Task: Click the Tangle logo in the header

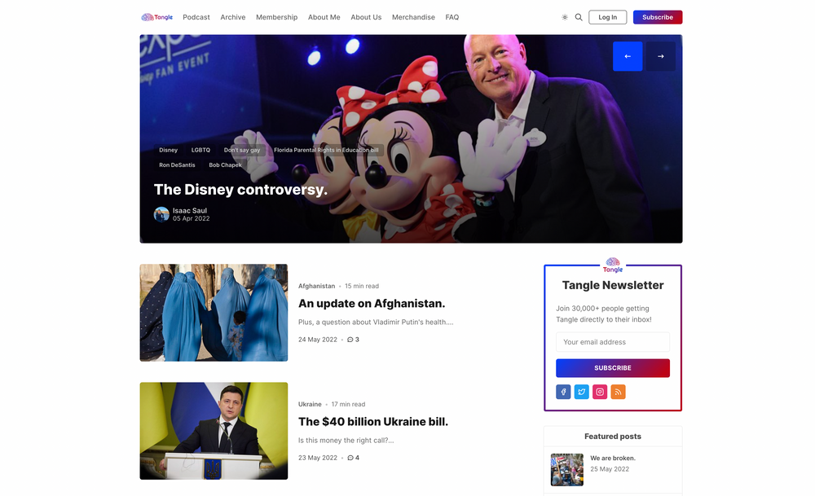Action: point(156,16)
